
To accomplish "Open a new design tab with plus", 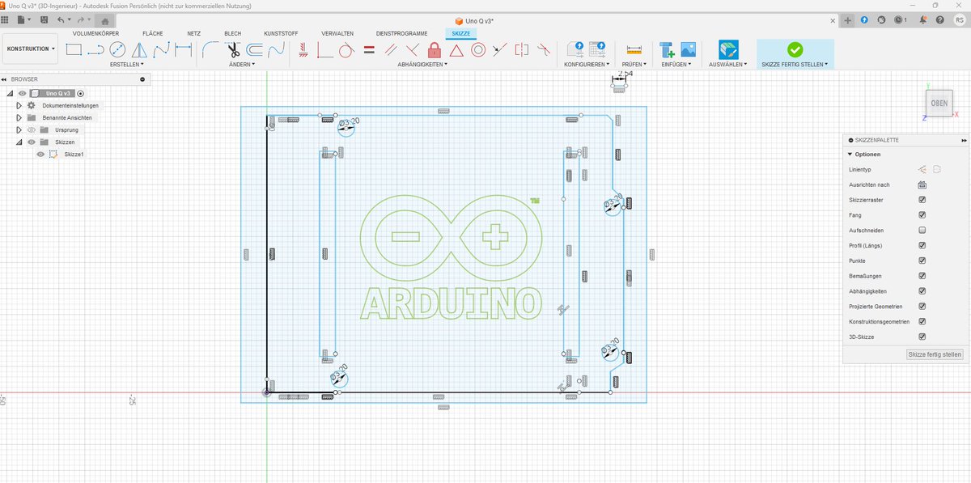I will coord(848,19).
